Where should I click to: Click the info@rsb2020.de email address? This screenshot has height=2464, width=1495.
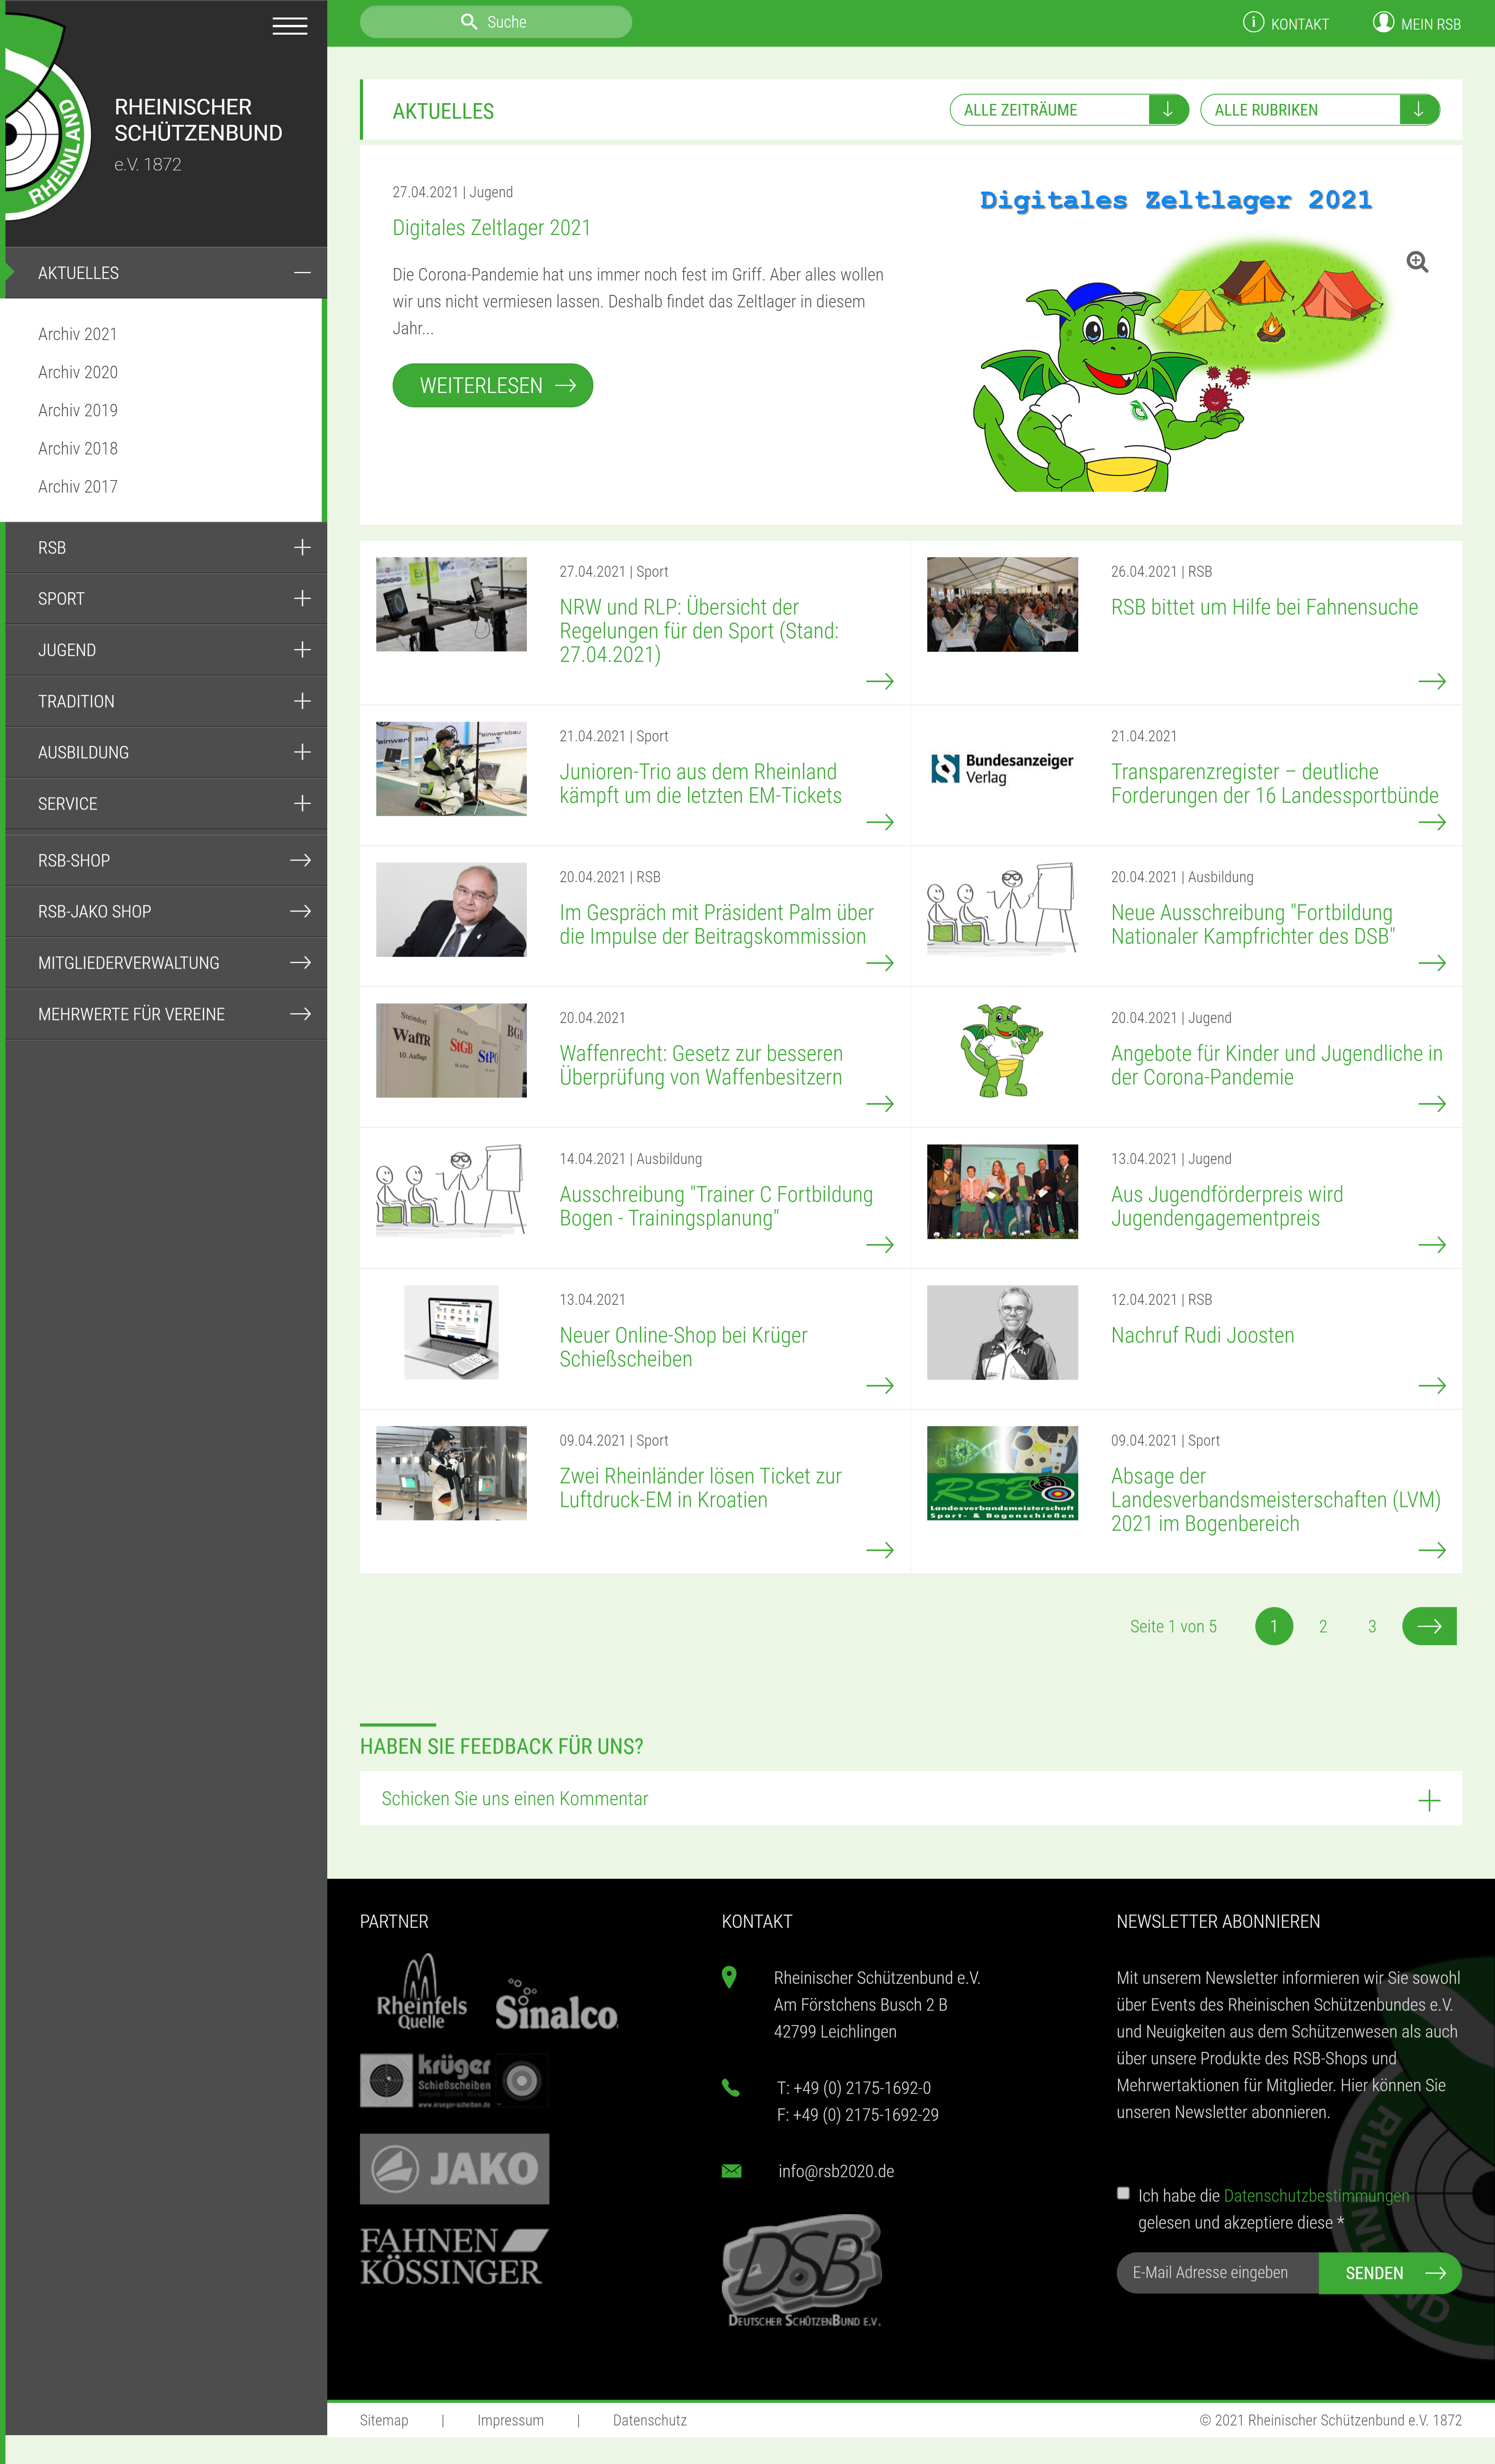tap(836, 2171)
